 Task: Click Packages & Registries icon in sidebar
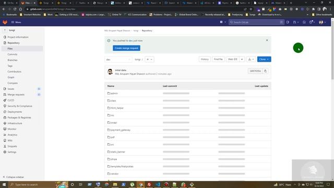(5, 118)
